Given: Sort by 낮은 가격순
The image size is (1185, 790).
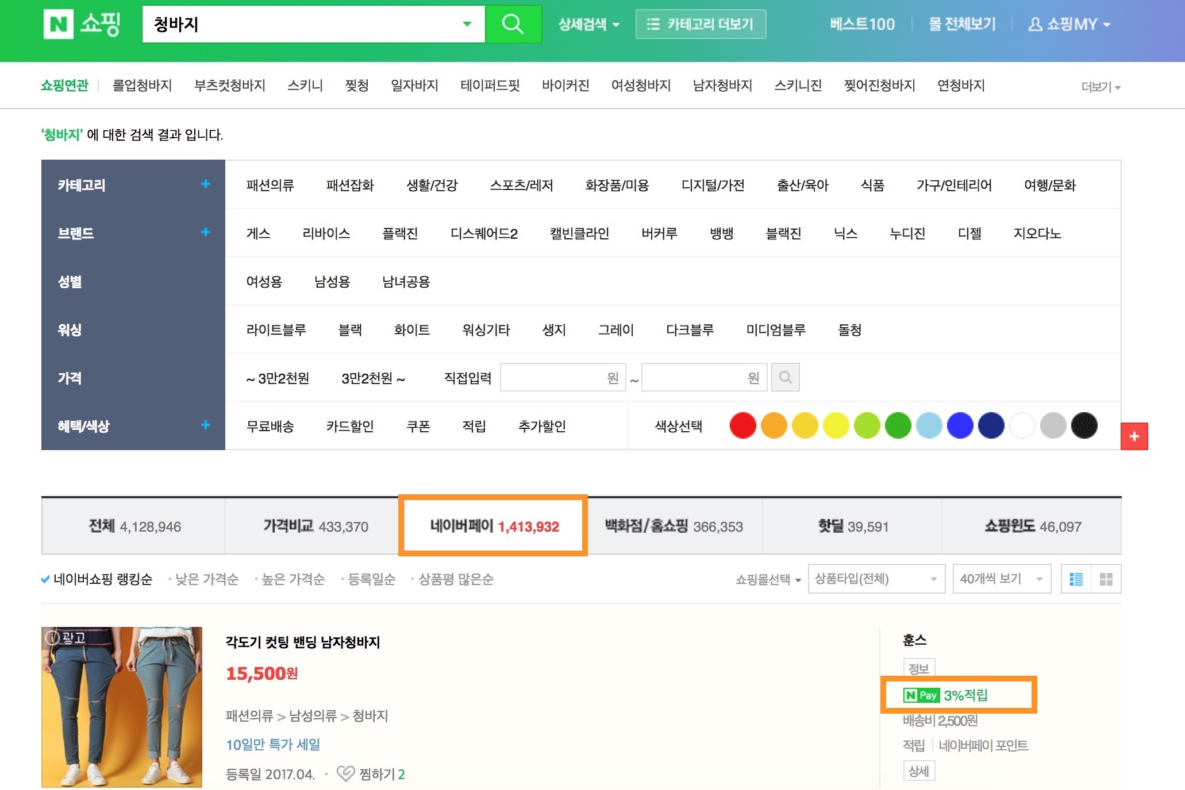Looking at the screenshot, I should pos(207,579).
